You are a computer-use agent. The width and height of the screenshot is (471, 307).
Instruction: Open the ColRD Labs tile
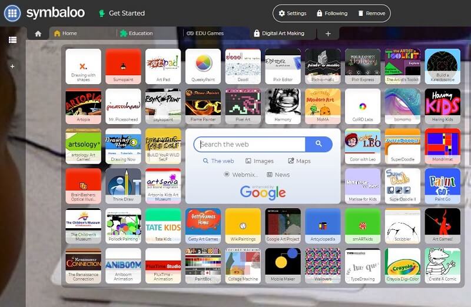click(x=363, y=106)
